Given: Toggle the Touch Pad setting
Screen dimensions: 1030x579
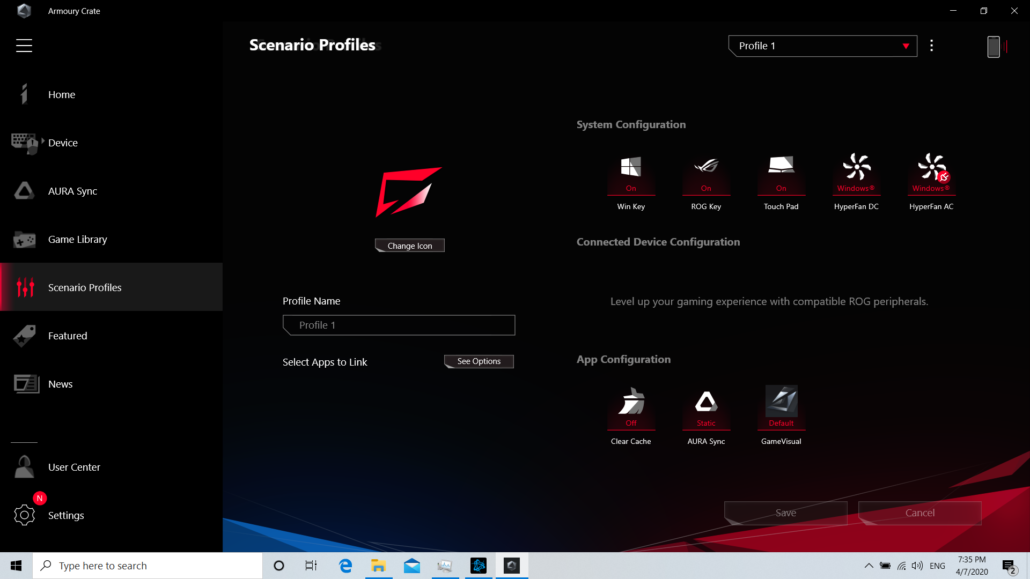Looking at the screenshot, I should pyautogui.click(x=781, y=182).
